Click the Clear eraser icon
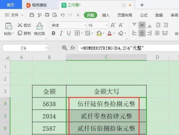Image resolution: width=179 pixels, height=135 pixels. coord(121,33)
